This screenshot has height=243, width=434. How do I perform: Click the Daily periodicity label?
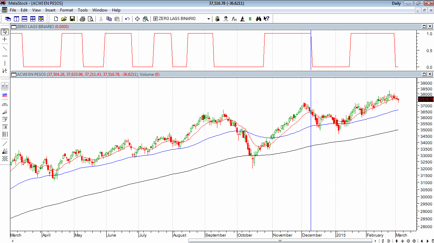click(x=396, y=3)
